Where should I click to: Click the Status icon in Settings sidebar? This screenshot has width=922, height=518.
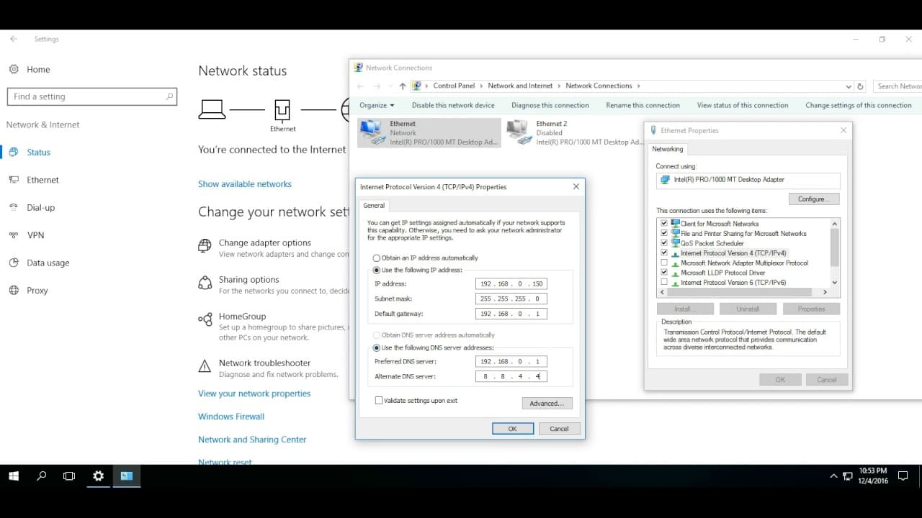pyautogui.click(x=14, y=153)
